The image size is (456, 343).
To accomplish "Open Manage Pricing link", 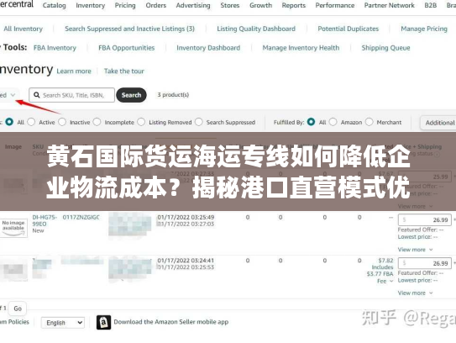I will [424, 29].
